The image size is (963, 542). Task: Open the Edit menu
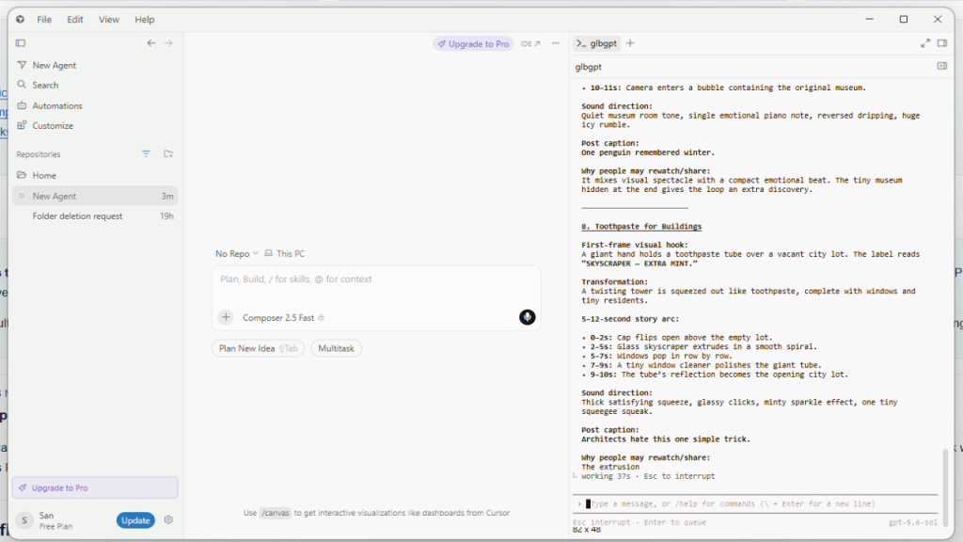point(75,20)
